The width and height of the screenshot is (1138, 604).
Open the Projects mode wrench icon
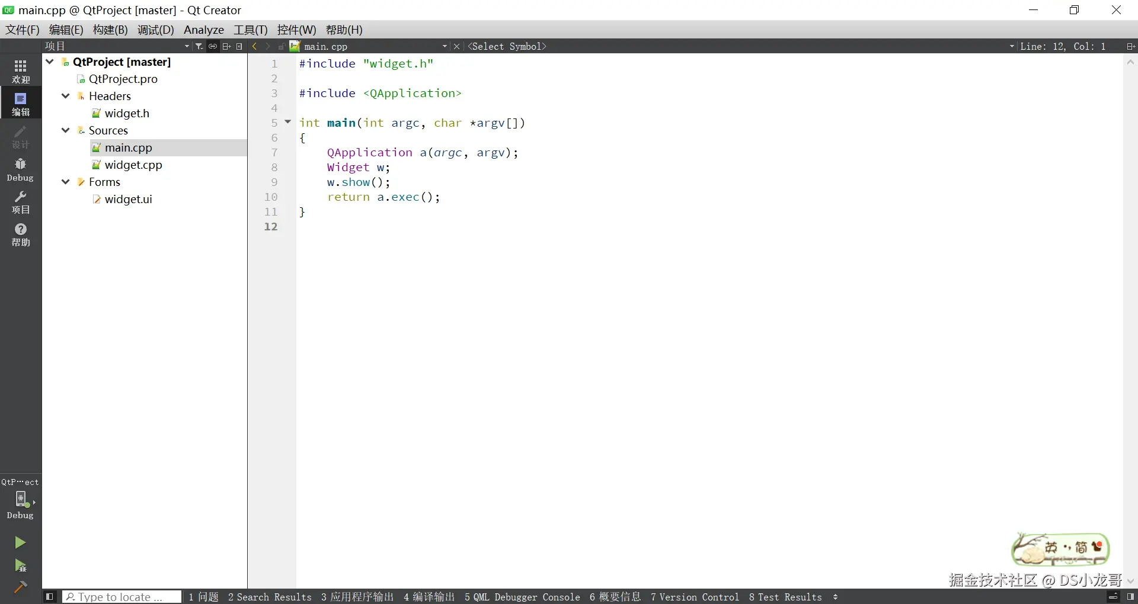21,202
